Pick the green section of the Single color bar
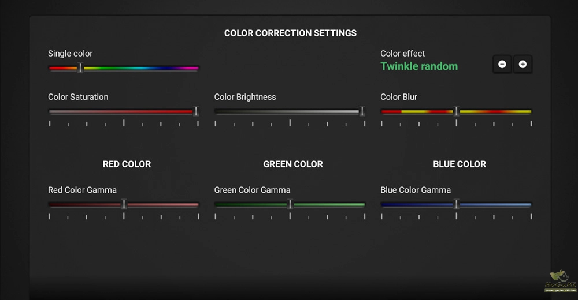Viewport: 578px width, 300px height. click(x=110, y=68)
